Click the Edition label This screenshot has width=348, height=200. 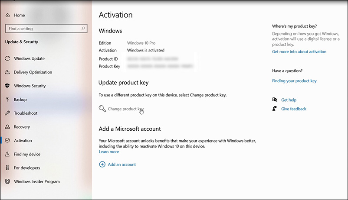point(105,43)
